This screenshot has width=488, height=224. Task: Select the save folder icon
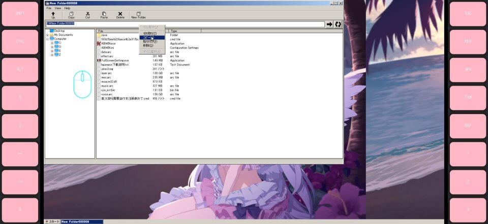click(x=99, y=35)
